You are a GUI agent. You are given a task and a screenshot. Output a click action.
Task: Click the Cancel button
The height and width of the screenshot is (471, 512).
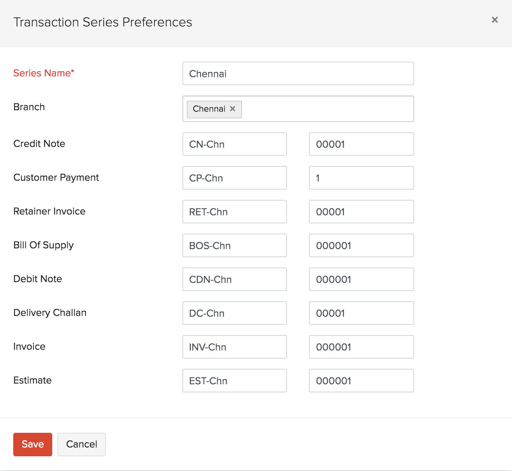[x=81, y=444]
